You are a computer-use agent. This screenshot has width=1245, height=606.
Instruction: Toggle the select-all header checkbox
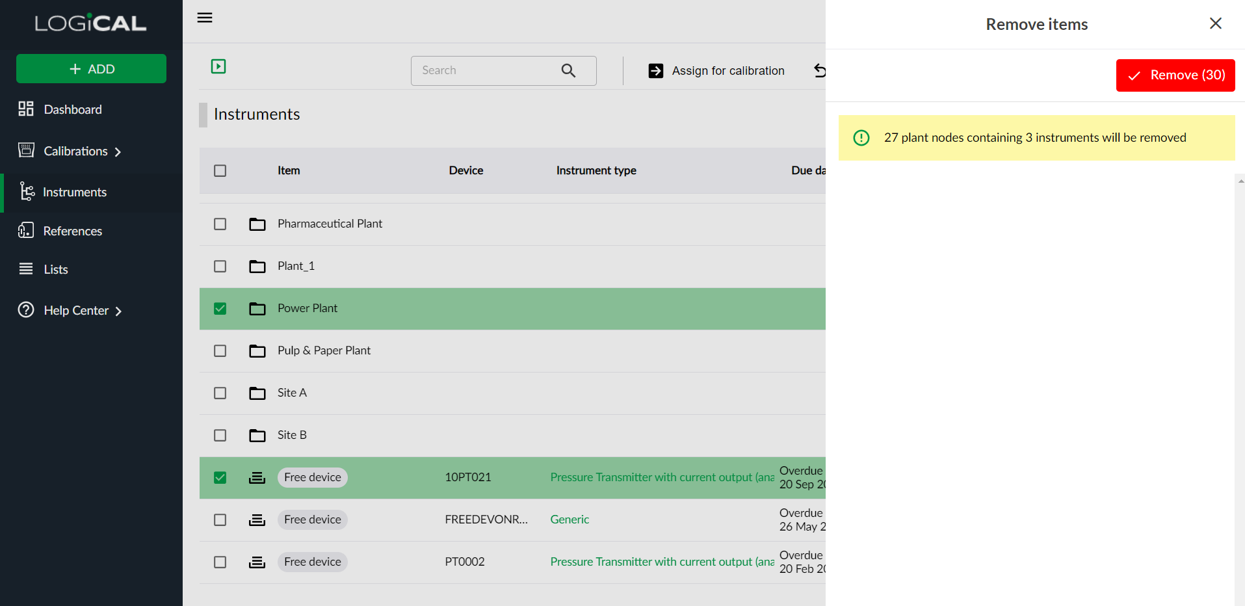click(220, 171)
